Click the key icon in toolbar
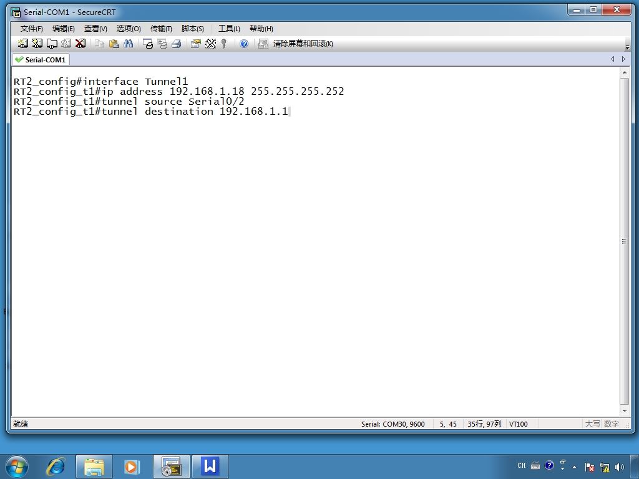This screenshot has height=479, width=639. coord(224,44)
